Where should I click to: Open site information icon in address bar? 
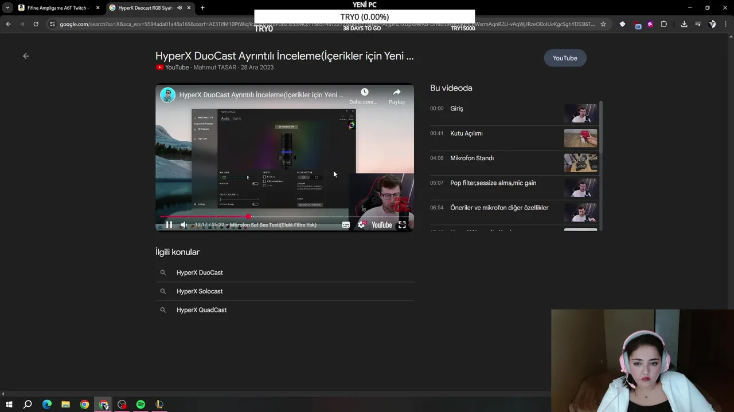point(52,24)
